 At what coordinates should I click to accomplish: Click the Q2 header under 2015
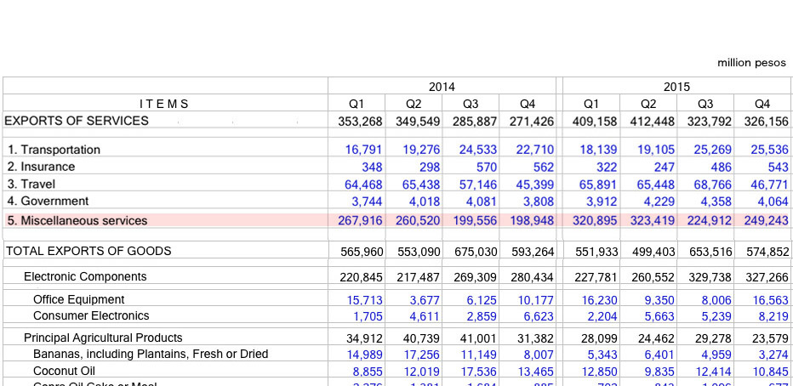tap(648, 104)
